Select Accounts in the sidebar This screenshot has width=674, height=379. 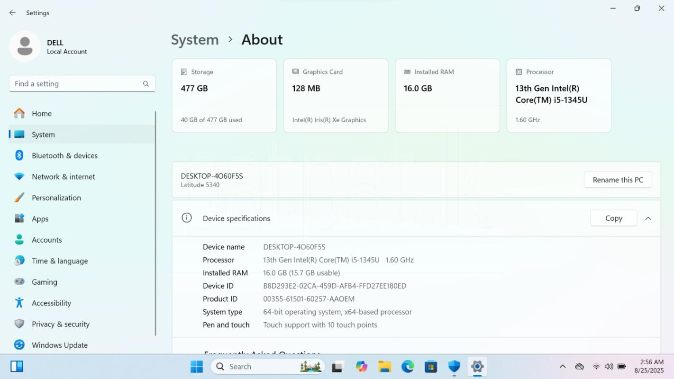(x=46, y=240)
